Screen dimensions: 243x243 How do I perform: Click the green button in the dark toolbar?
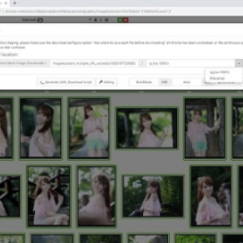click(120, 20)
